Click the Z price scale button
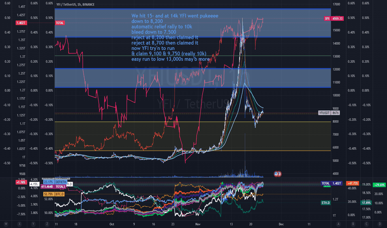 click(47, 224)
